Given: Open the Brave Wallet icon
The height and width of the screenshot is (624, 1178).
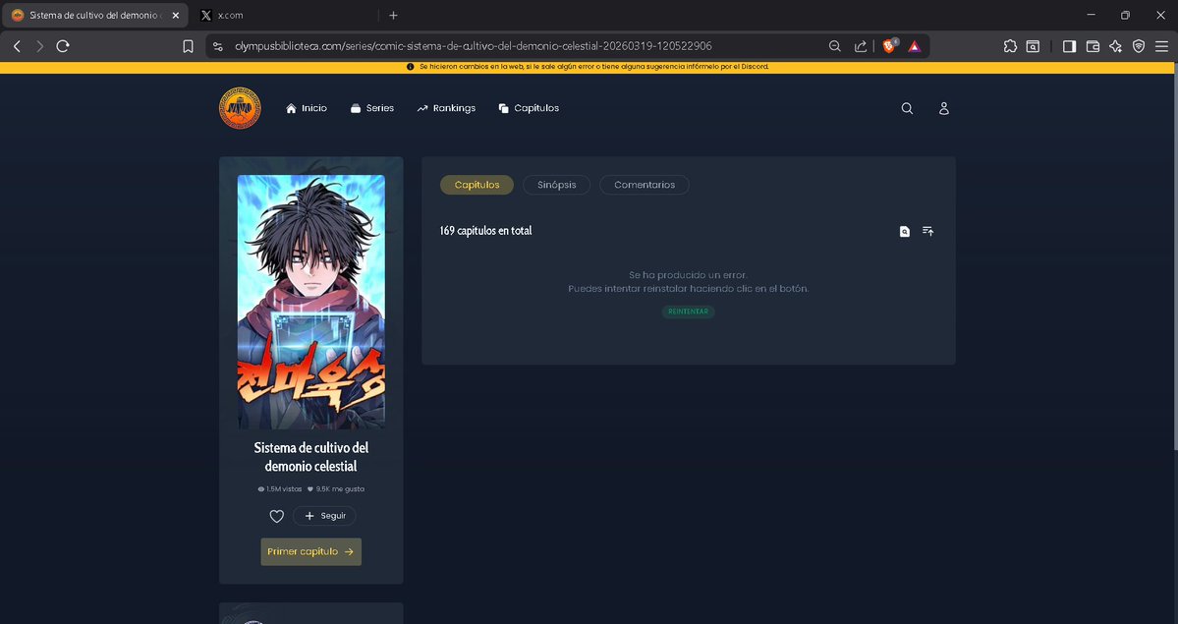Looking at the screenshot, I should 1093,46.
